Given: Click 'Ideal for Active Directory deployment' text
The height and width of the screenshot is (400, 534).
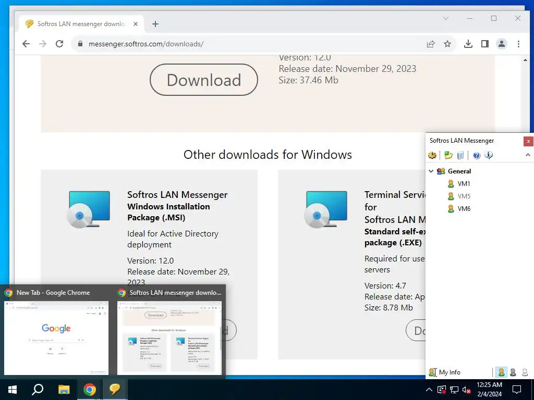Looking at the screenshot, I should [x=173, y=239].
